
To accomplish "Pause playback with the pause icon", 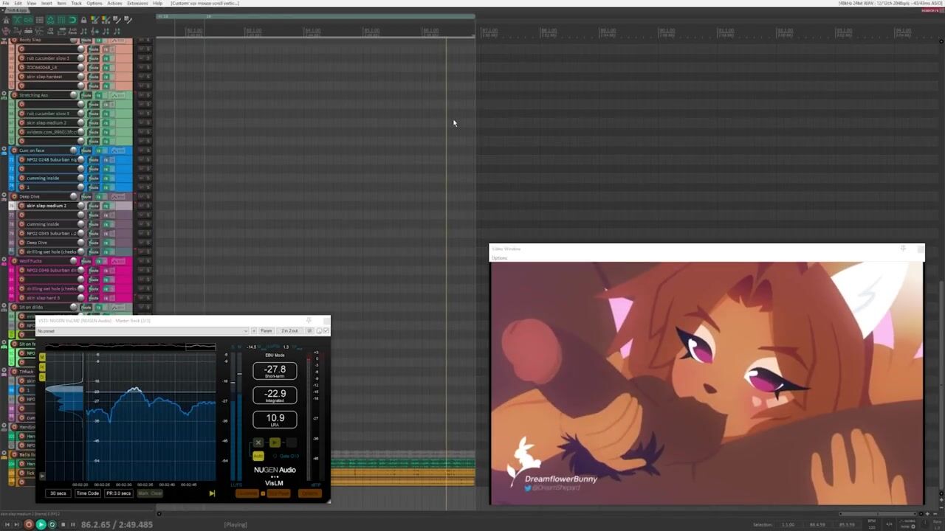I will 72,524.
